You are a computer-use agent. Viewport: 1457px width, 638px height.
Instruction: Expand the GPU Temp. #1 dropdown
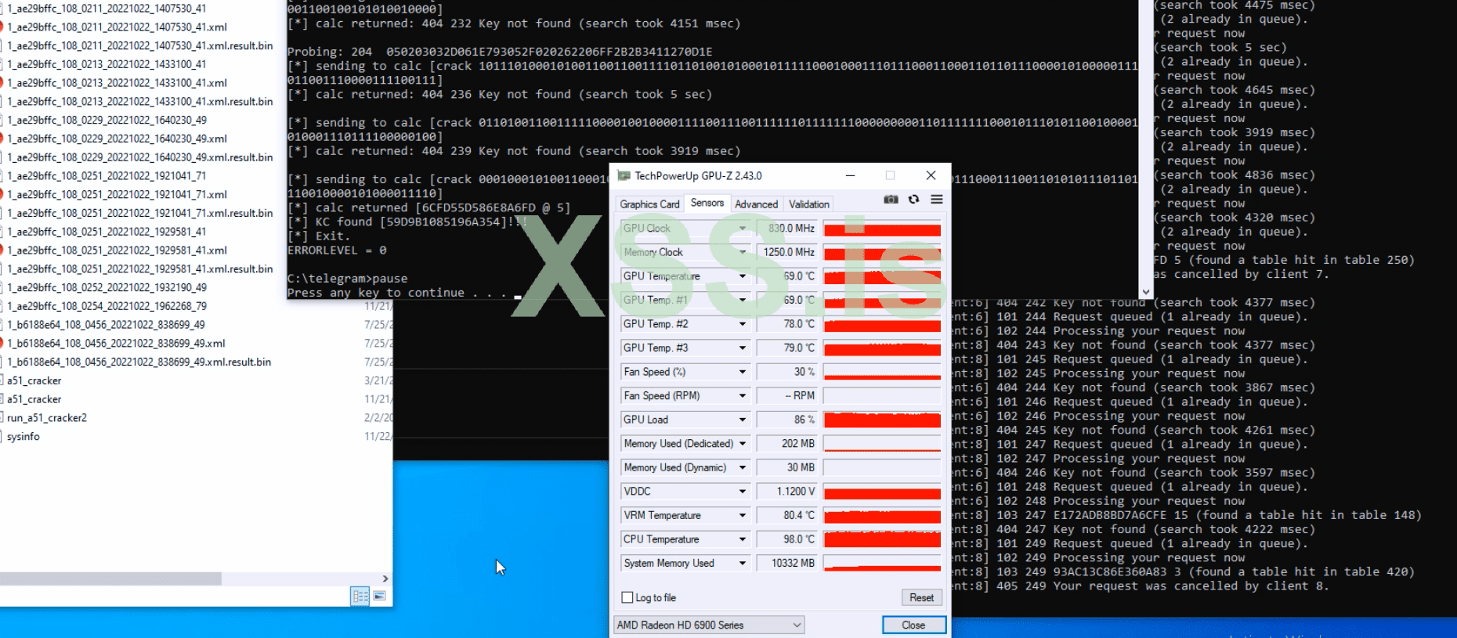point(743,300)
